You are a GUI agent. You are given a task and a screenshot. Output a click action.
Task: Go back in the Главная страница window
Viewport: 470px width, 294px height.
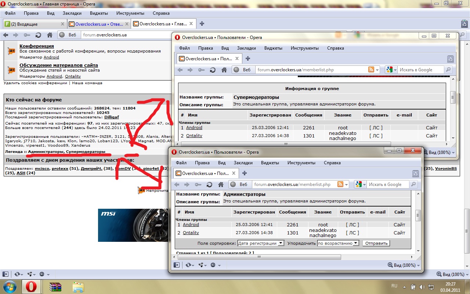(x=6, y=35)
